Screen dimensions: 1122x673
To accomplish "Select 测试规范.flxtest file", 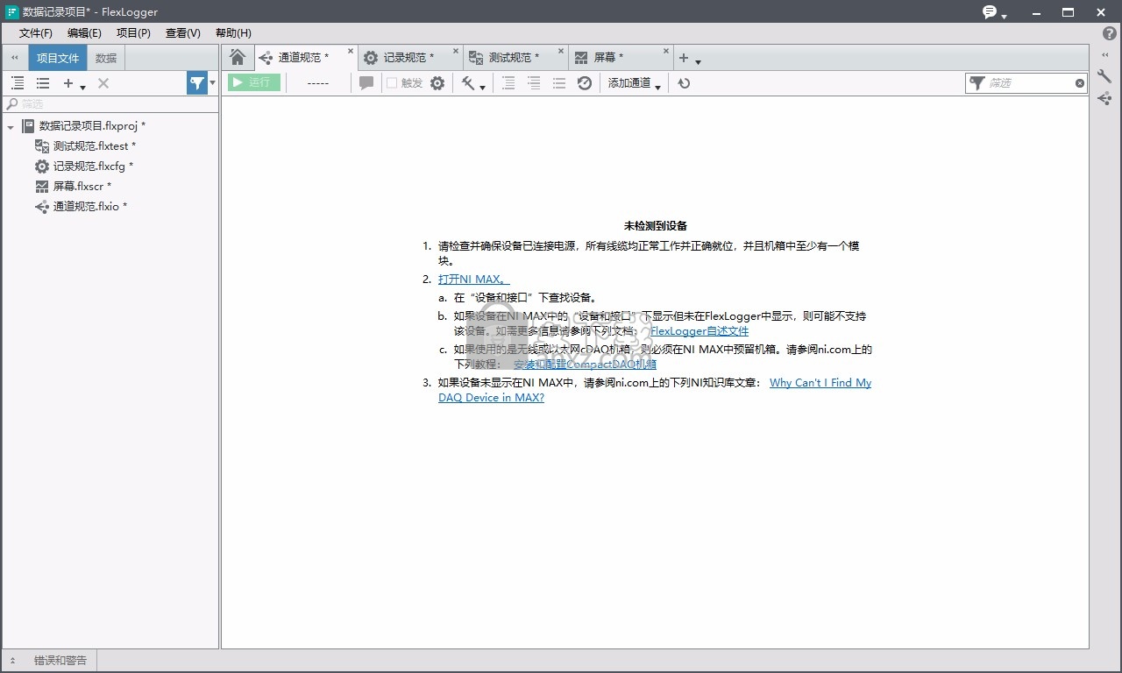I will tap(95, 146).
